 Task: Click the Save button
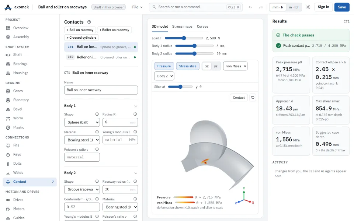[x=342, y=7]
